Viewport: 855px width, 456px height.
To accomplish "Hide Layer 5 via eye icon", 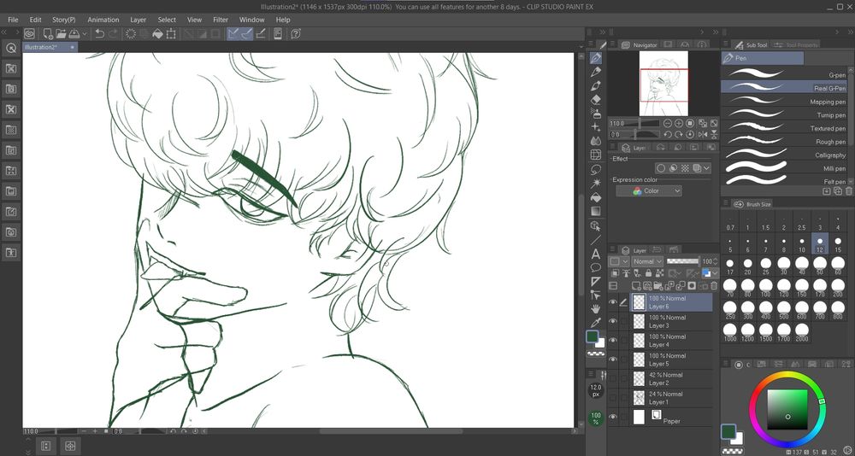I will point(613,360).
